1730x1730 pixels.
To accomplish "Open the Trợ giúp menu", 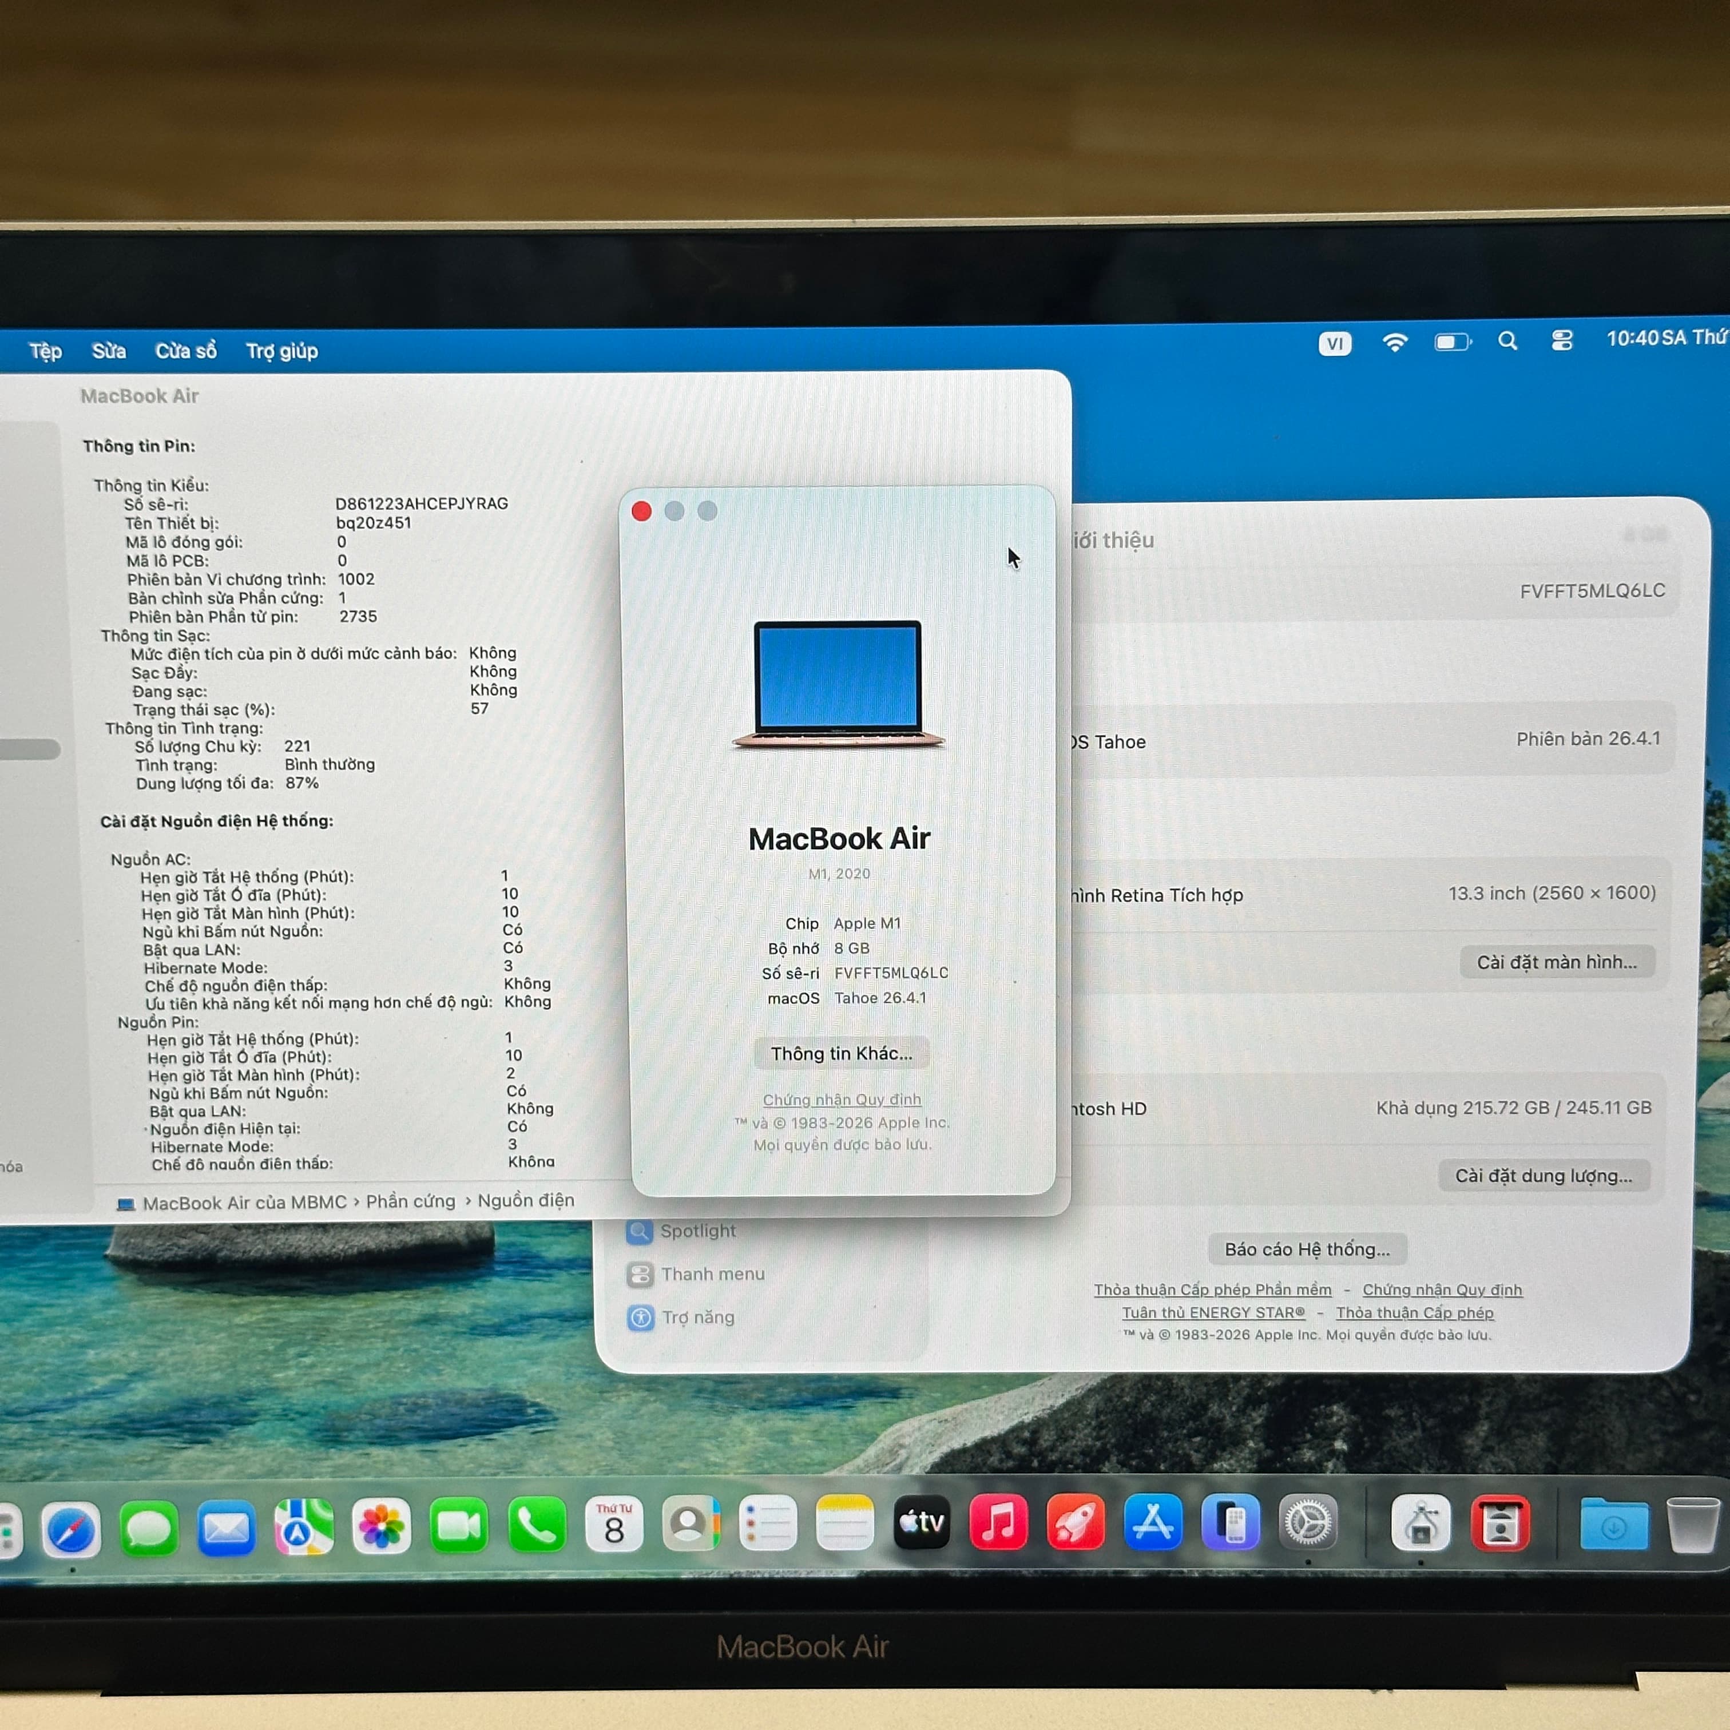I will [x=282, y=351].
